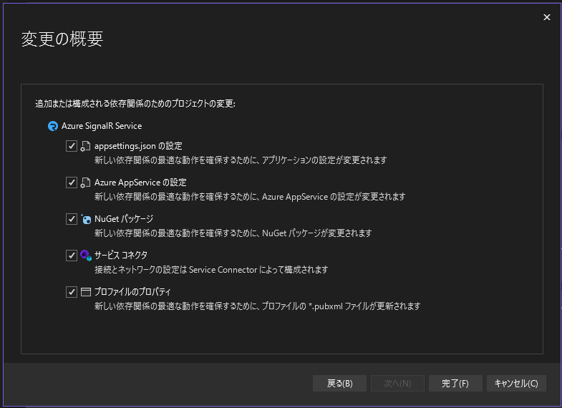Click the サービス コネクタ label
The height and width of the screenshot is (408, 562).
121,256
